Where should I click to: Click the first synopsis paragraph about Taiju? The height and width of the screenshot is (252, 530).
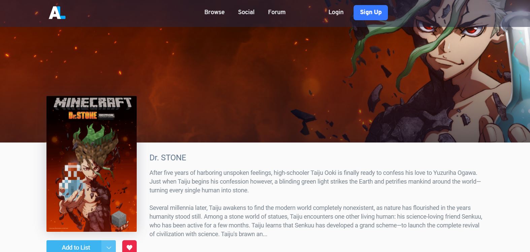(315, 181)
